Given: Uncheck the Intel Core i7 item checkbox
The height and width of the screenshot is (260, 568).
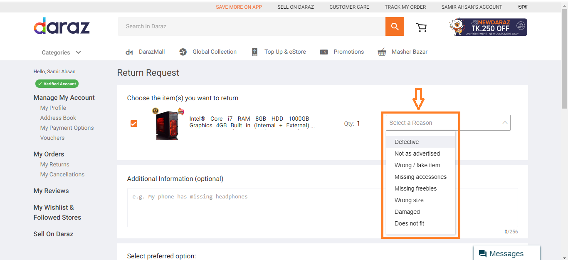Looking at the screenshot, I should coord(134,124).
